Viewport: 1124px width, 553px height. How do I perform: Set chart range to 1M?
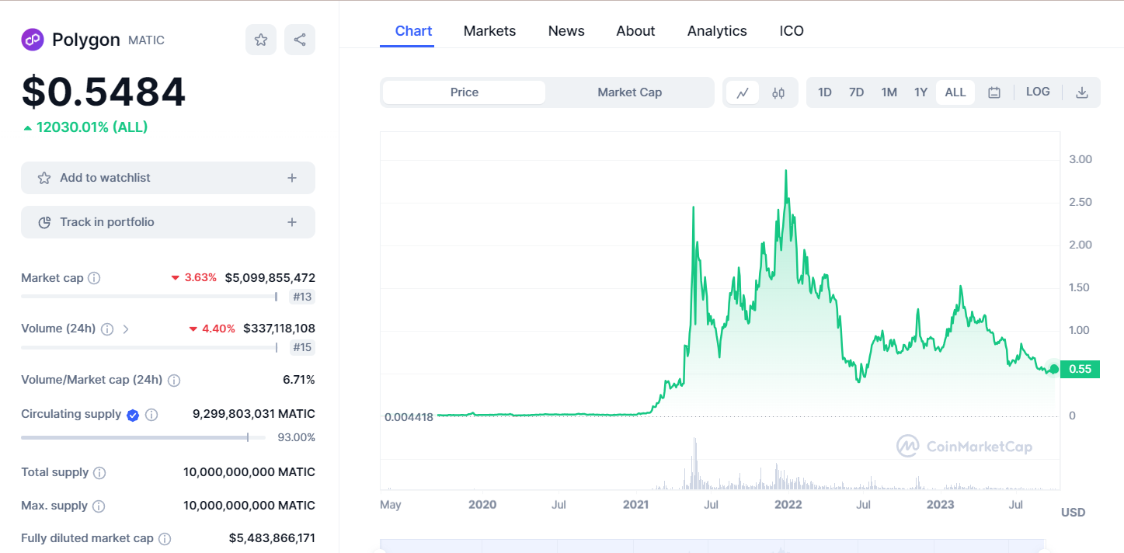click(889, 92)
